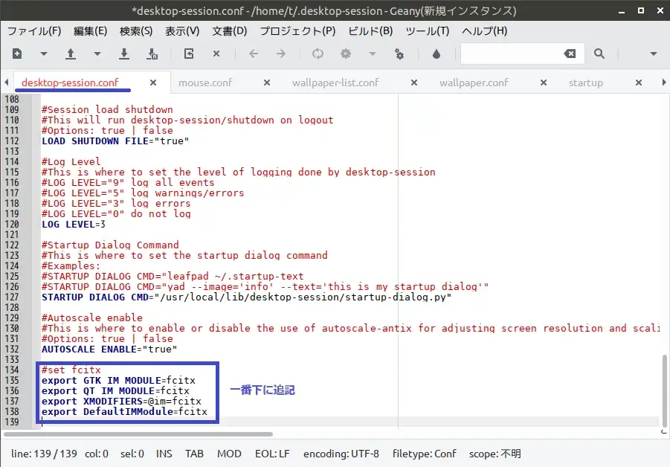Click the magnifier search icon

coord(599,54)
